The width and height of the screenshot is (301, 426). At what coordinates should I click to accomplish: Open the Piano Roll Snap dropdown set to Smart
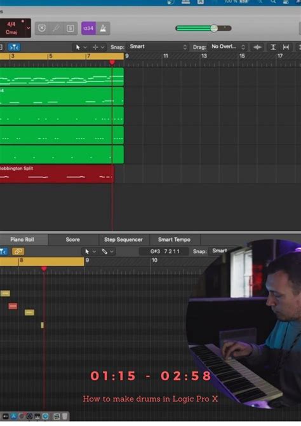(220, 251)
